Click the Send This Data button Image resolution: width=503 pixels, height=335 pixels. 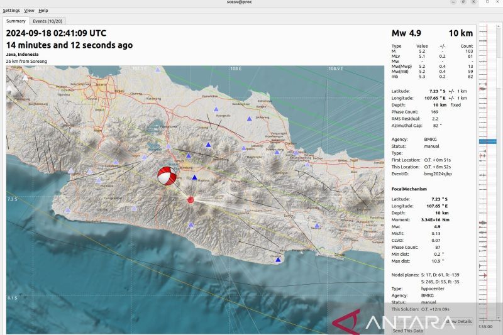[x=407, y=331]
